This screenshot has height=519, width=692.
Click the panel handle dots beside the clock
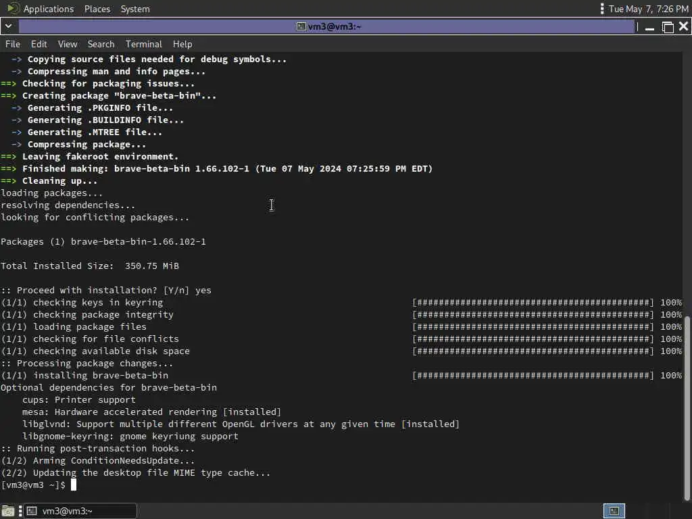click(x=602, y=9)
